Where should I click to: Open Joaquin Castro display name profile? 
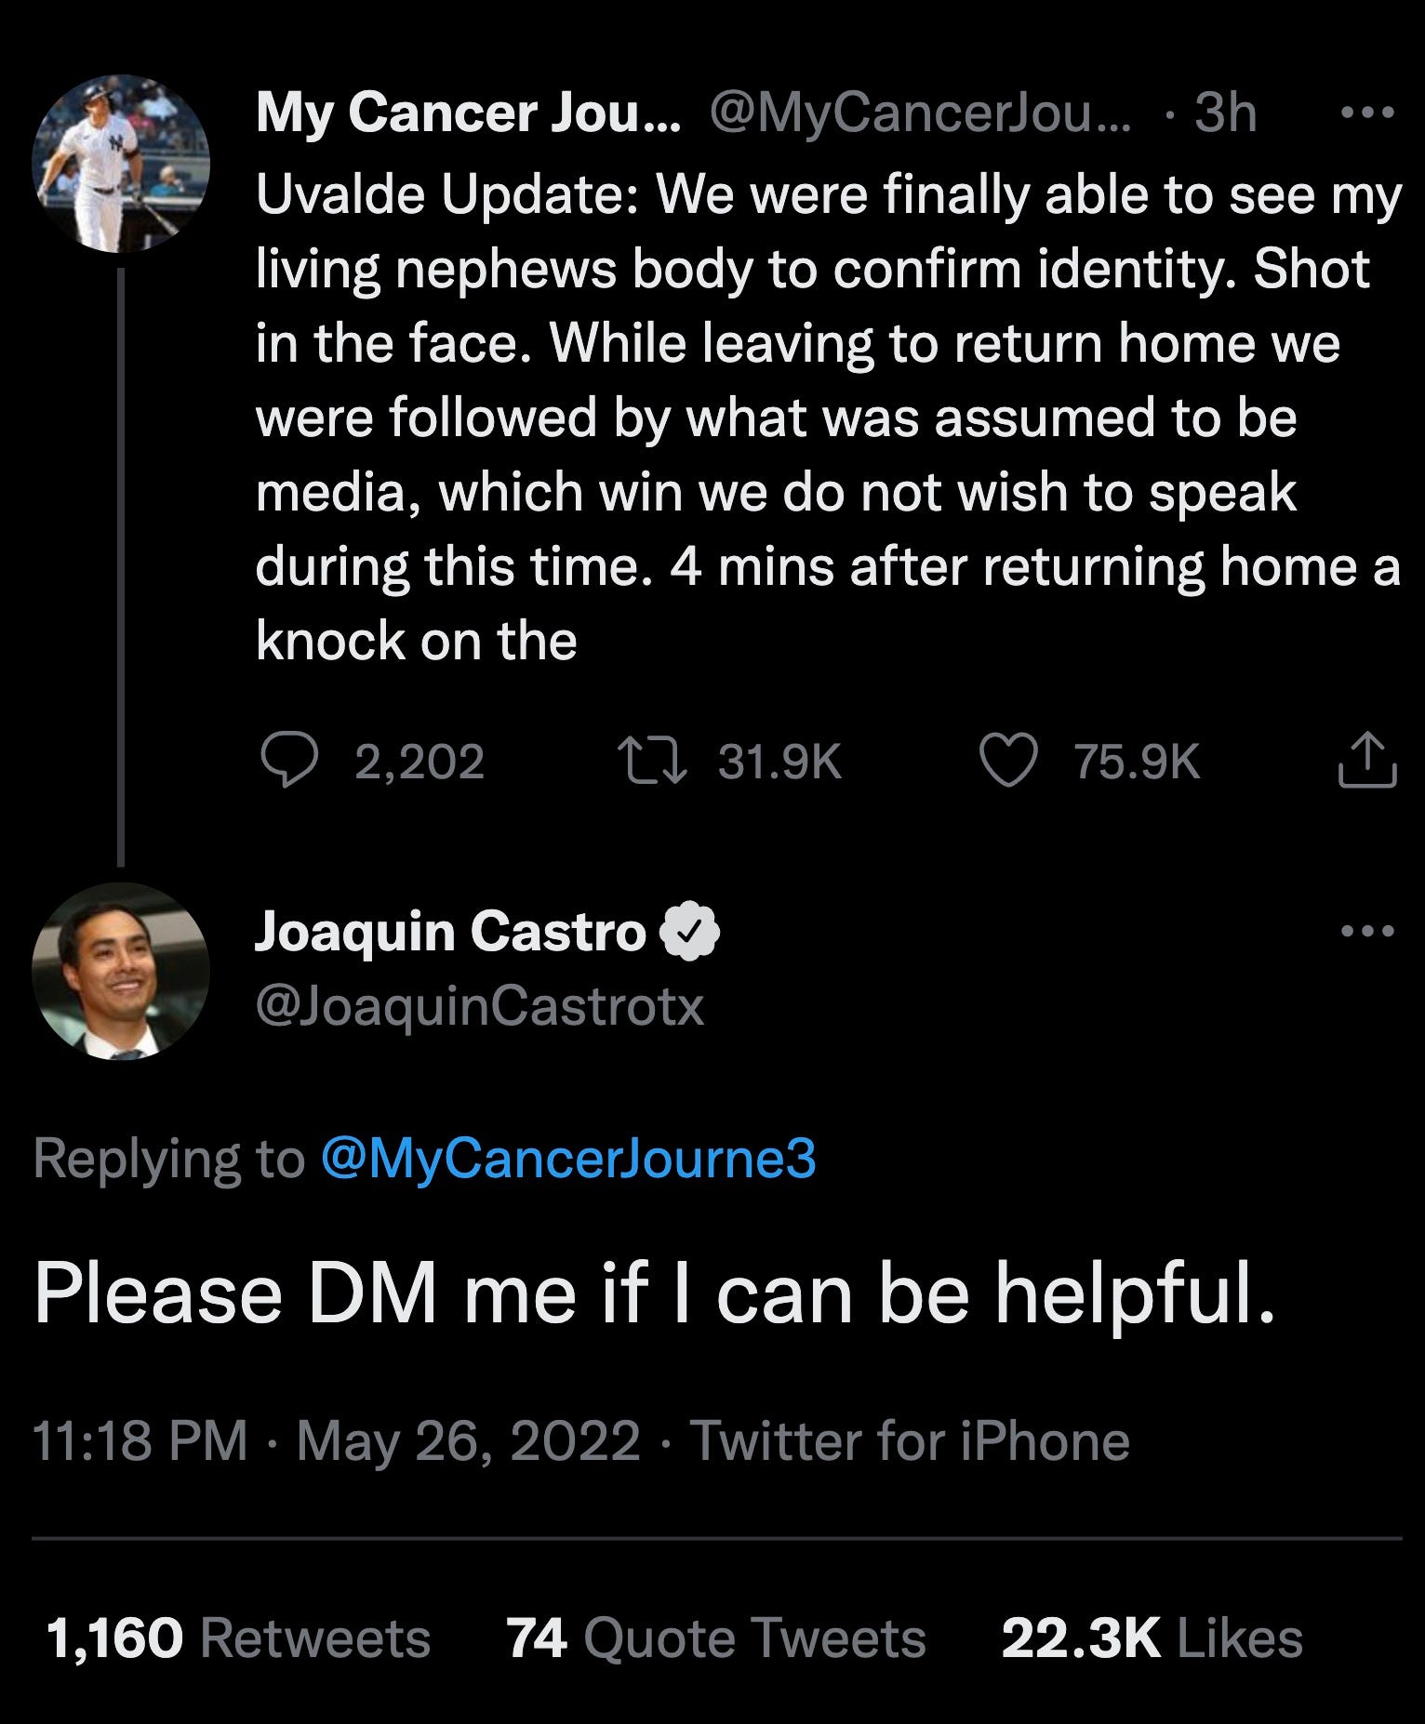[450, 931]
